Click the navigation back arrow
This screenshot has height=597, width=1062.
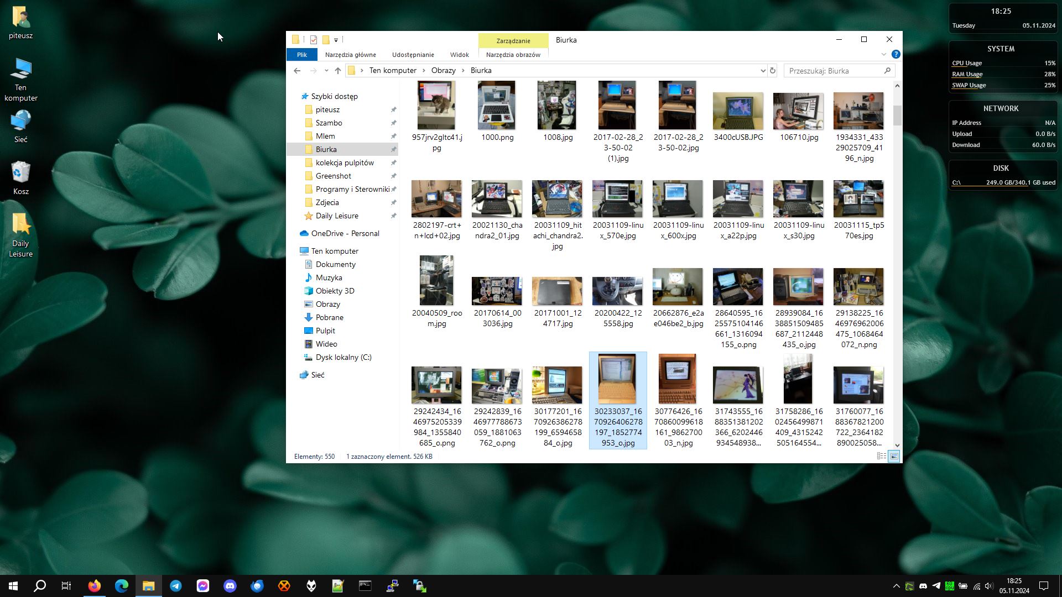pyautogui.click(x=298, y=70)
